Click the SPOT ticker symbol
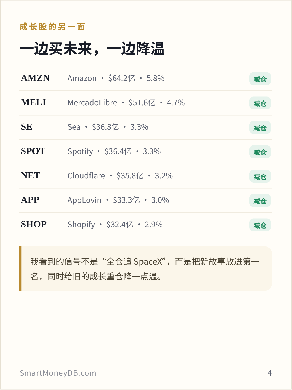292x390 pixels. pos(33,151)
